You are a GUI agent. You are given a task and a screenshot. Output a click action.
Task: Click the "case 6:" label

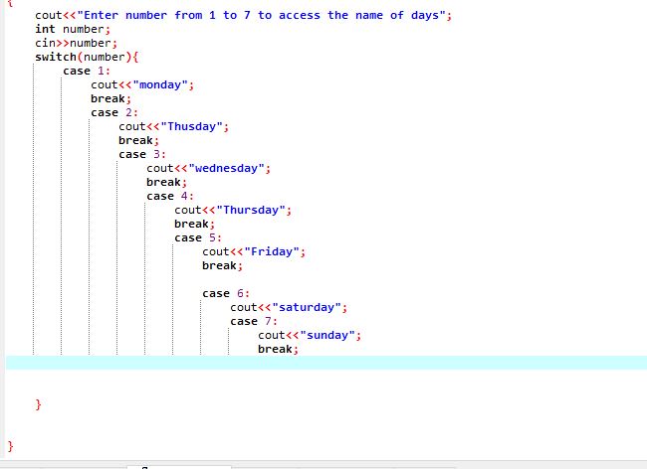click(x=226, y=293)
